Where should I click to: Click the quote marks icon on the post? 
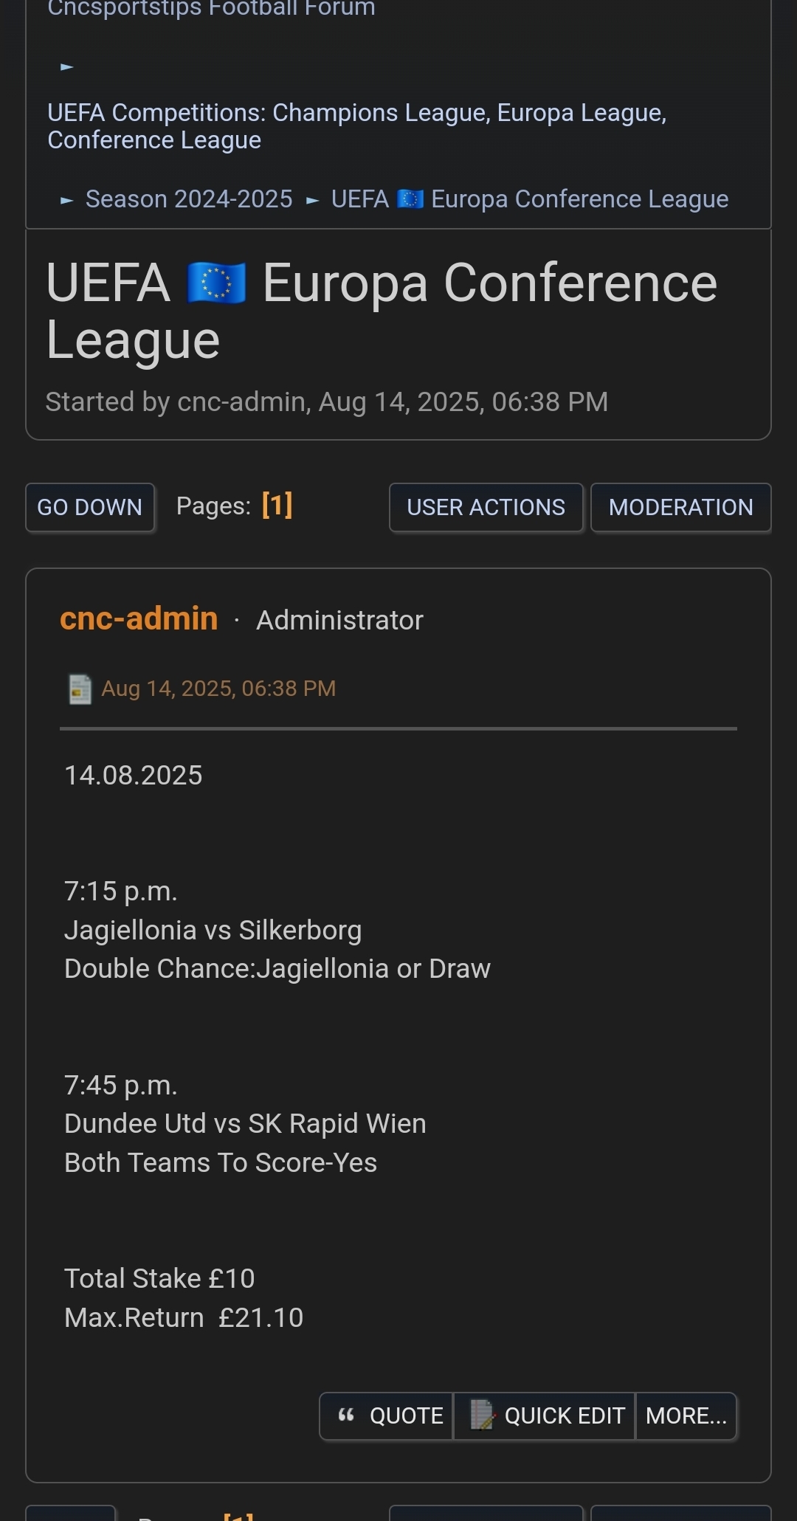coord(346,1415)
